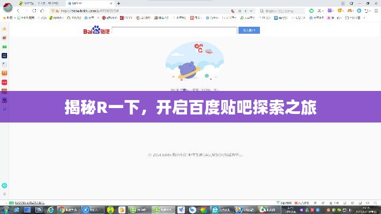
Task: Open the red Sogou input tray icon
Action: pos(328,210)
